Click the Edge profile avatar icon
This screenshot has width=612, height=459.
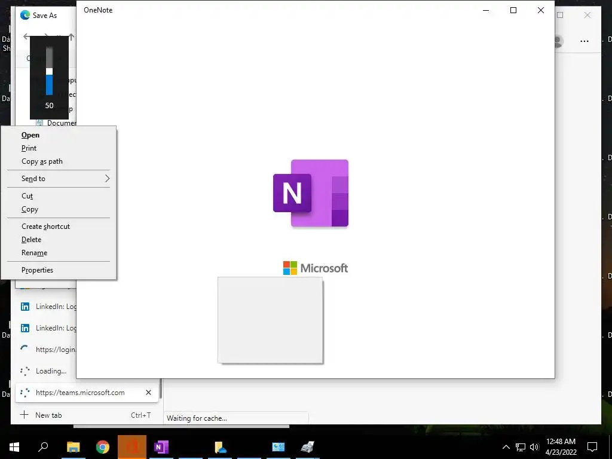tap(559, 41)
